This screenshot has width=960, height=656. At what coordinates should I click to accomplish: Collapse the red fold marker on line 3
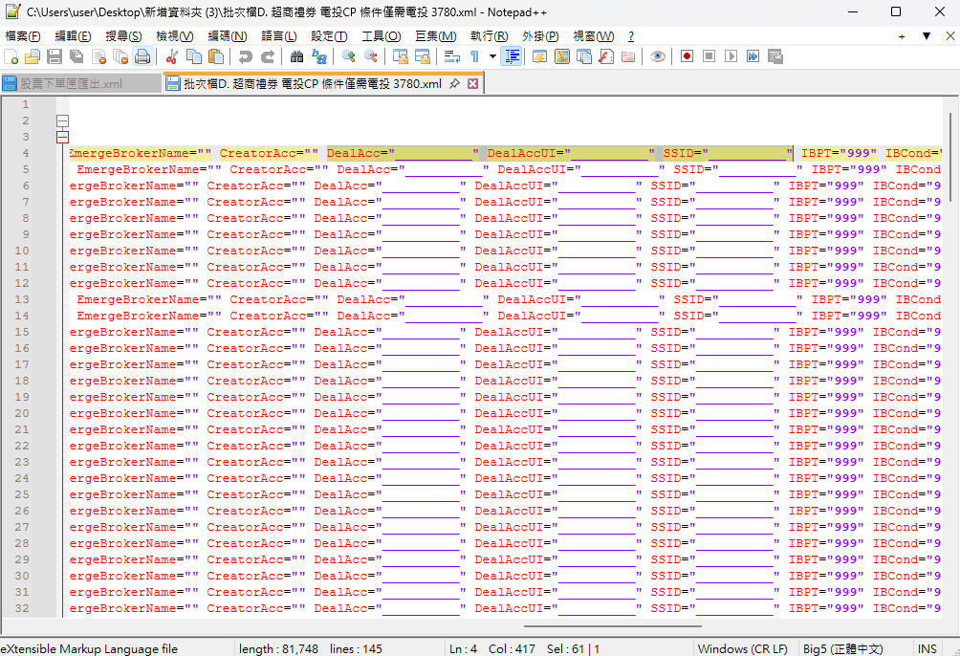(62, 137)
